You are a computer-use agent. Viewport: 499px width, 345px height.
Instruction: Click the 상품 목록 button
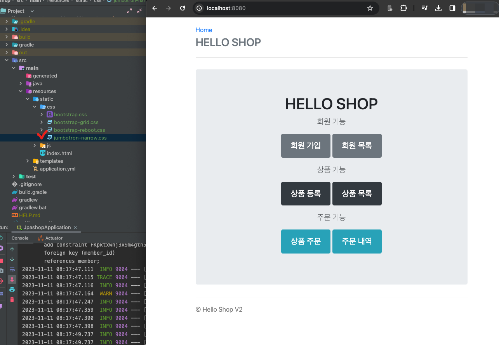click(357, 193)
